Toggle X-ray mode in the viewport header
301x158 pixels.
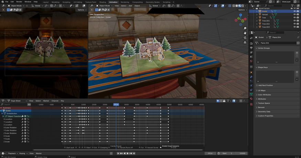pyautogui.click(x=230, y=6)
